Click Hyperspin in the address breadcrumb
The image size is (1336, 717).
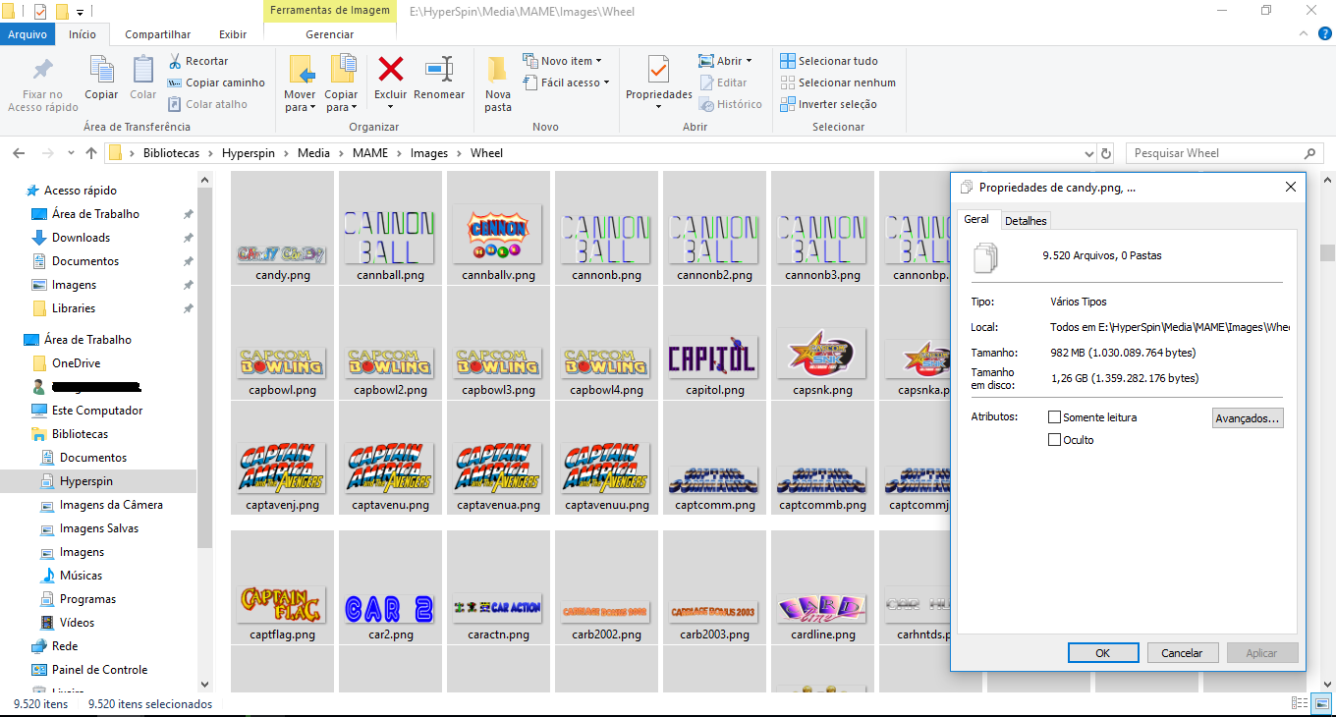pos(249,153)
